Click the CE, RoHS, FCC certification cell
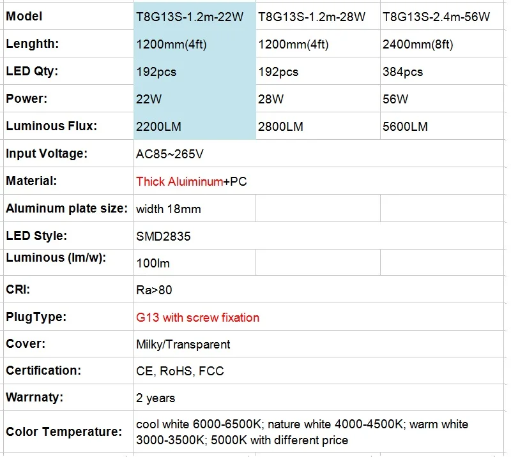 pyautogui.click(x=179, y=370)
